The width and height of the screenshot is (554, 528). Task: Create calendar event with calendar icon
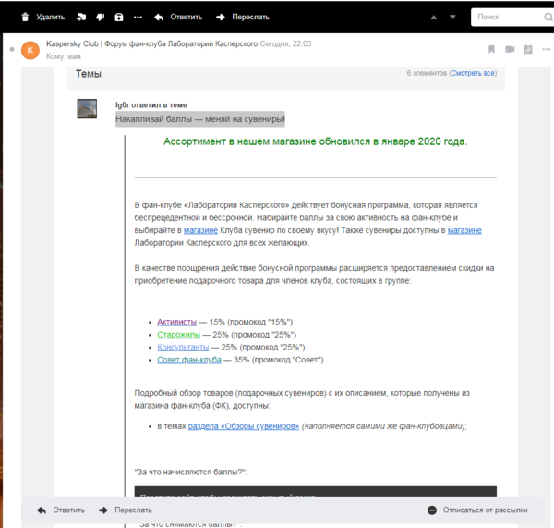point(528,49)
